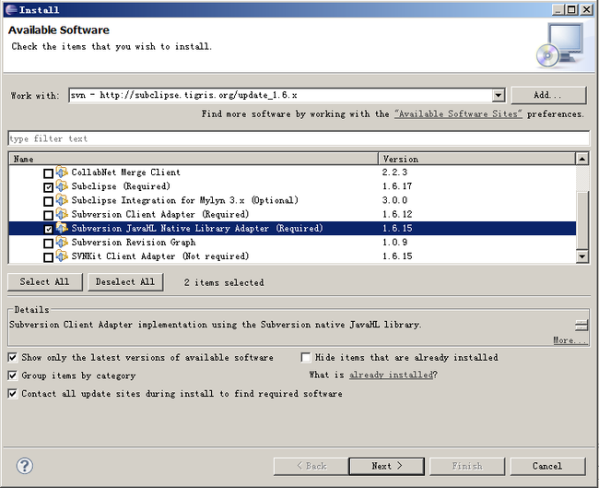The height and width of the screenshot is (488, 599).
Task: Click the Select All button
Action: (x=45, y=282)
